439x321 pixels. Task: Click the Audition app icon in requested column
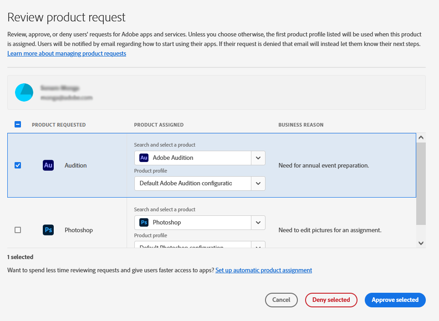(48, 165)
